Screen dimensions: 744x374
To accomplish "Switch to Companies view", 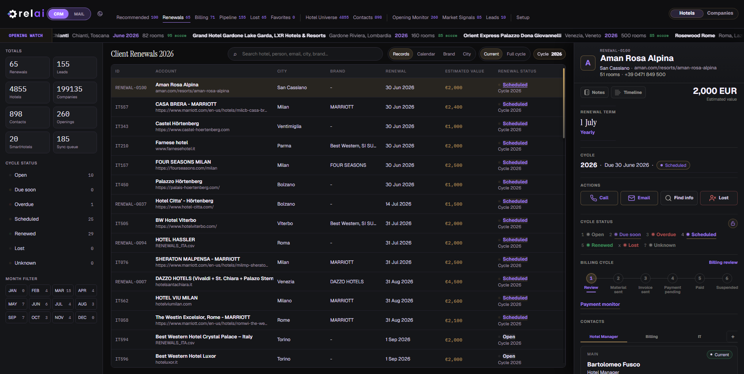I will [x=720, y=13].
